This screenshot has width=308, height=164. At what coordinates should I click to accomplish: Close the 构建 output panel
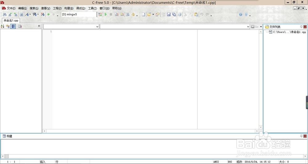tap(305, 136)
